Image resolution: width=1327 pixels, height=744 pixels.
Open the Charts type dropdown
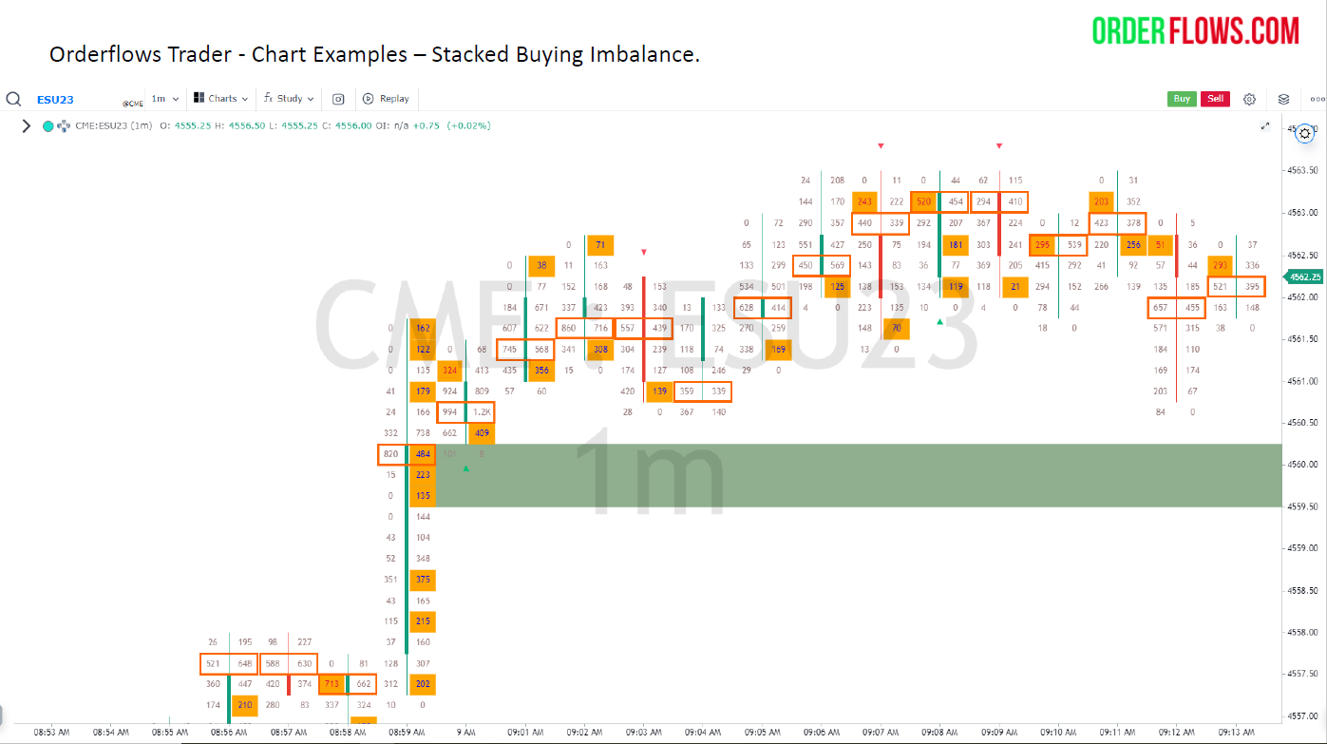(220, 99)
